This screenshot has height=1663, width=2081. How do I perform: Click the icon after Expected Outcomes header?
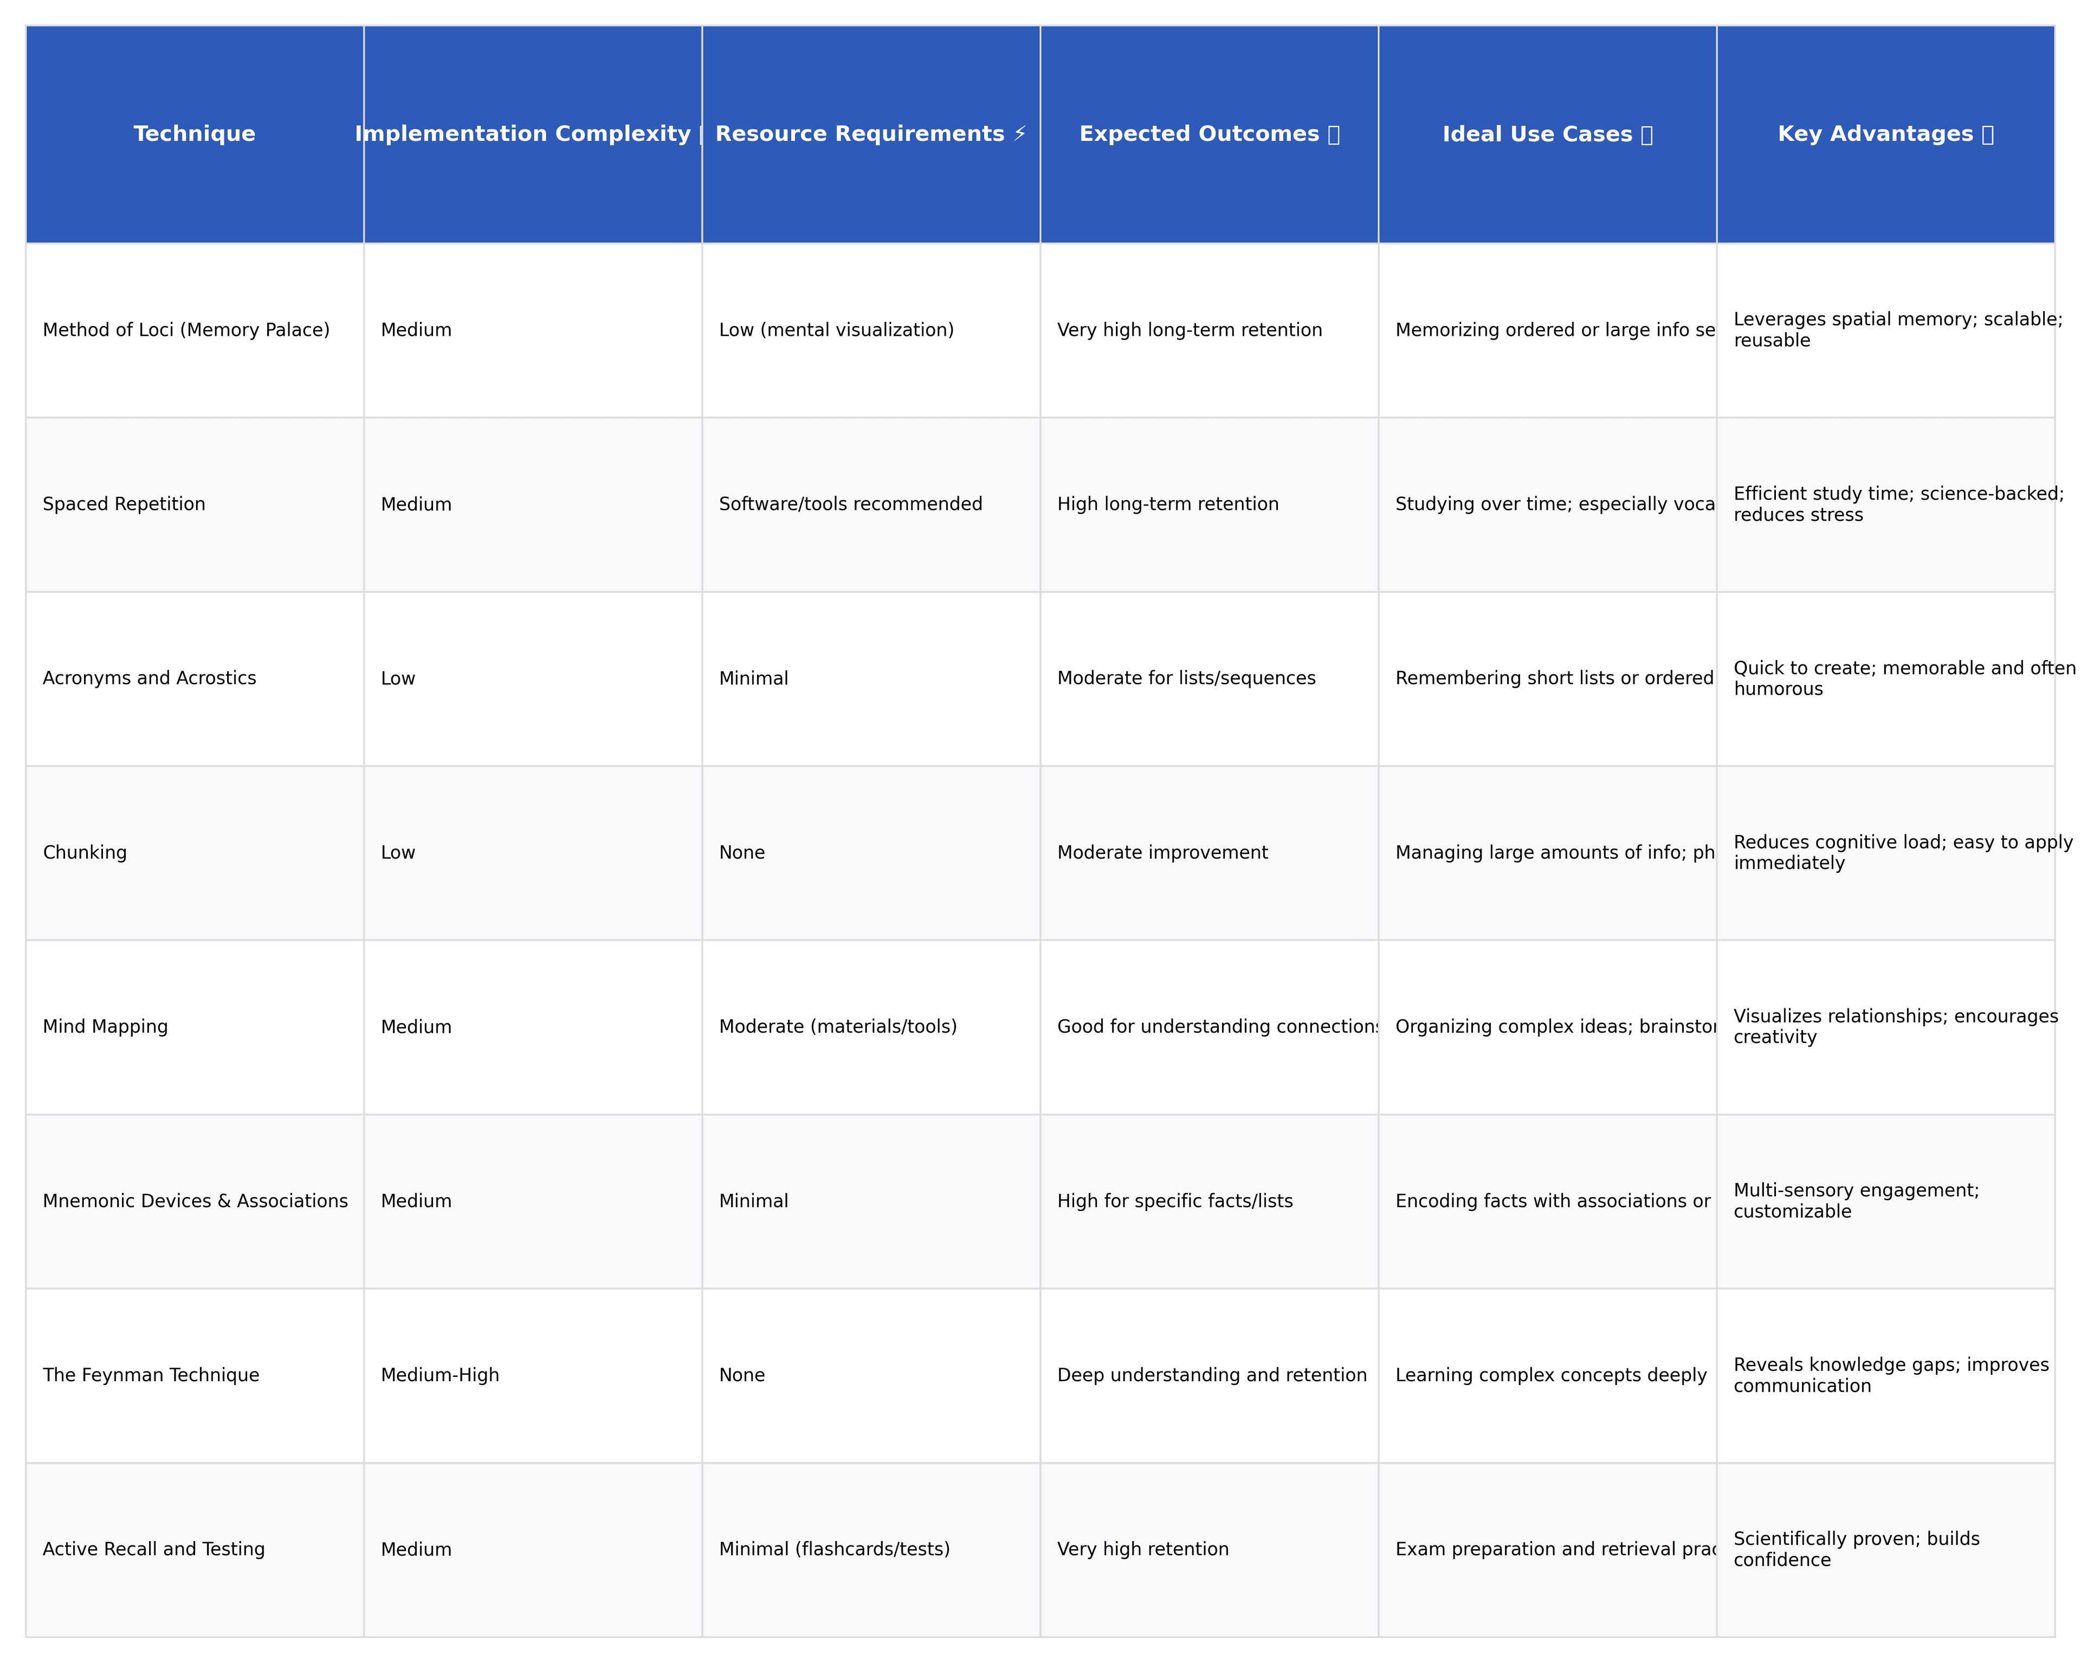click(x=1333, y=134)
